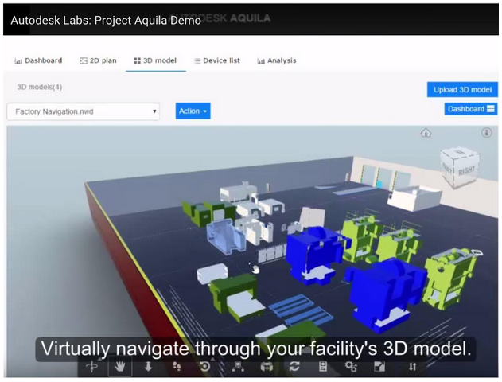Open the Model Browser structure icon

[x=238, y=367]
